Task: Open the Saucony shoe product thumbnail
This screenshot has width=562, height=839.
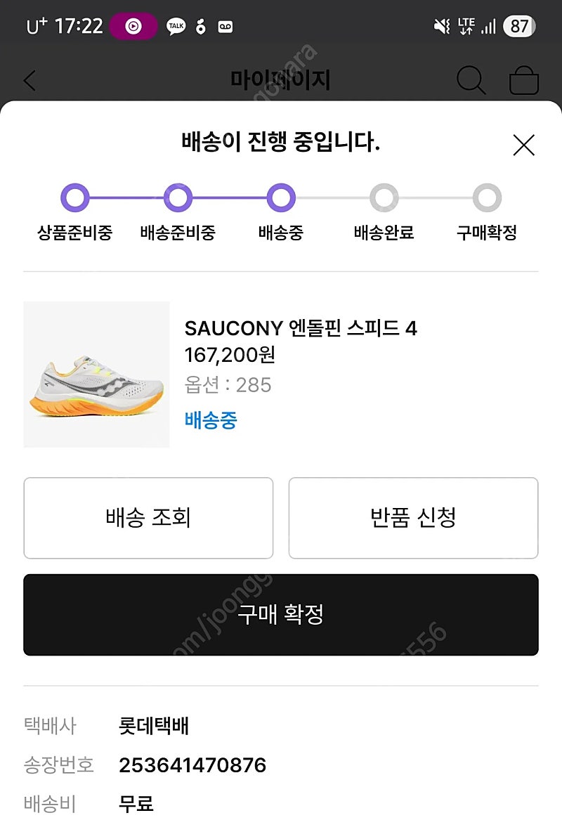Action: point(96,375)
